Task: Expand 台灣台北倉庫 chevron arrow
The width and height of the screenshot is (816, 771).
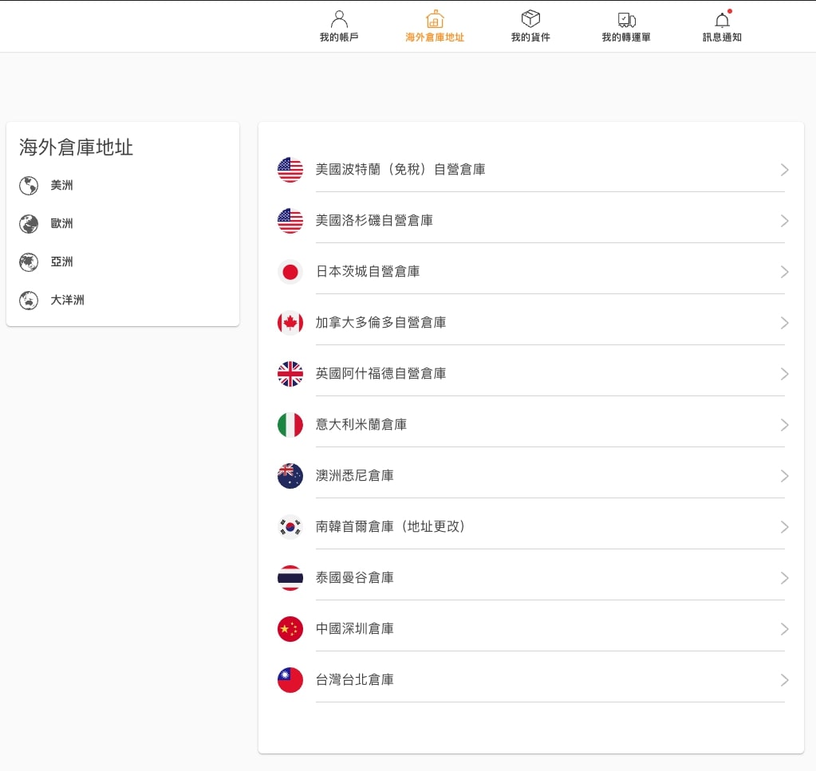Action: click(784, 680)
